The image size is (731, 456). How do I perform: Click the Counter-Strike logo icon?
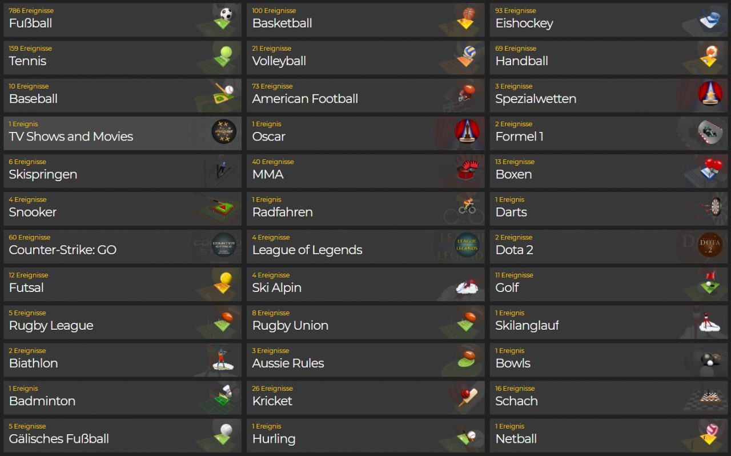click(224, 245)
